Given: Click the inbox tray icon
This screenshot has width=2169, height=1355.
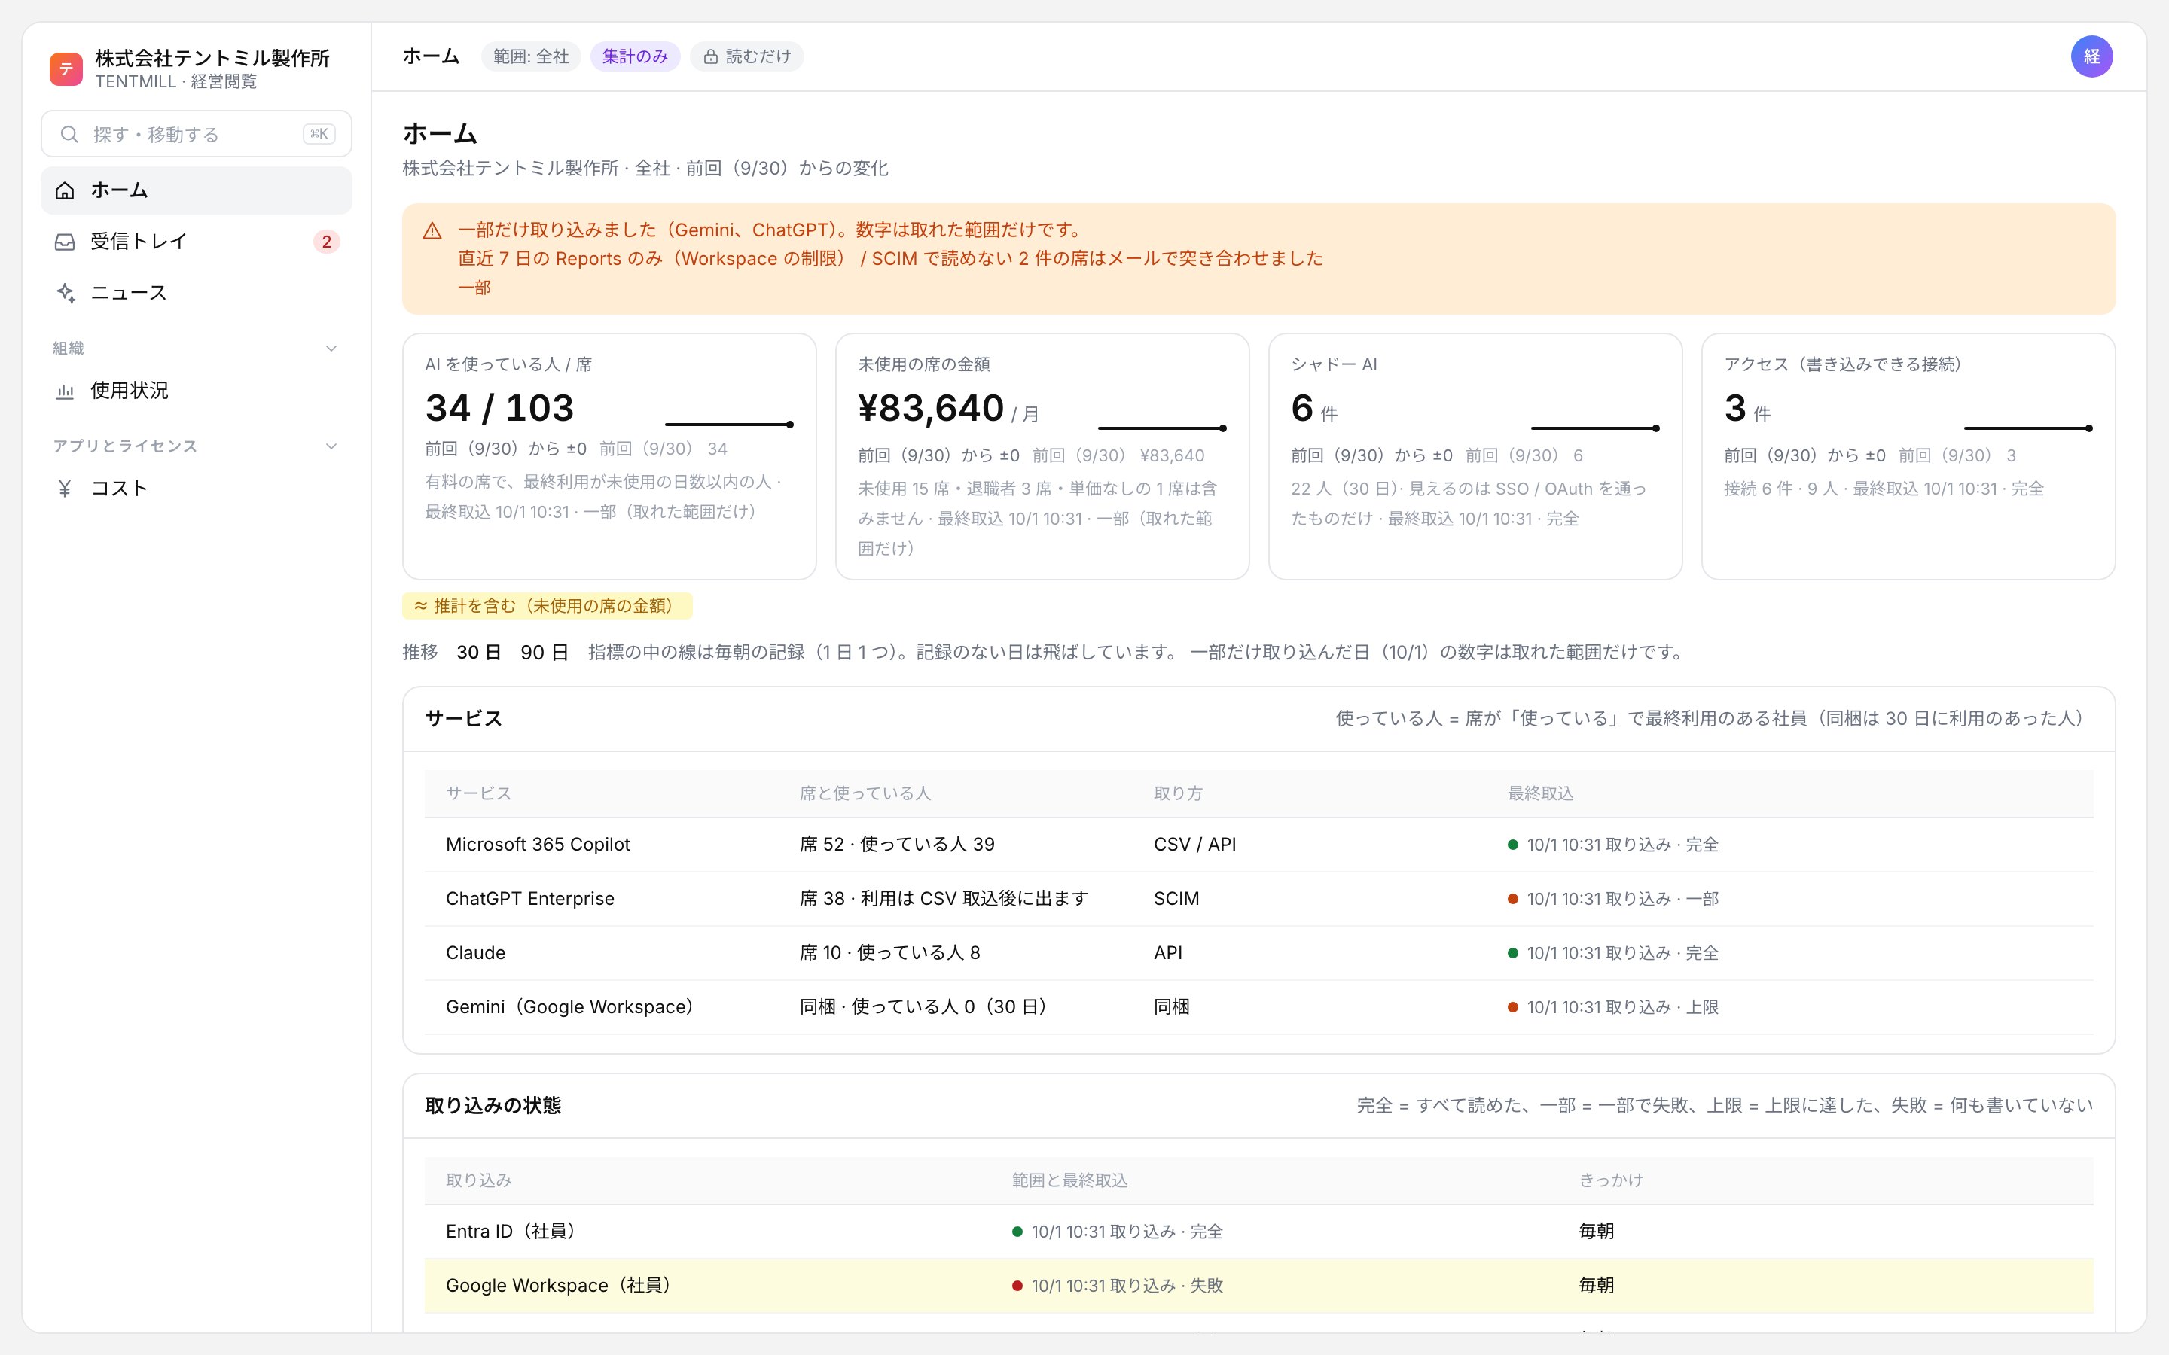Looking at the screenshot, I should 65,241.
